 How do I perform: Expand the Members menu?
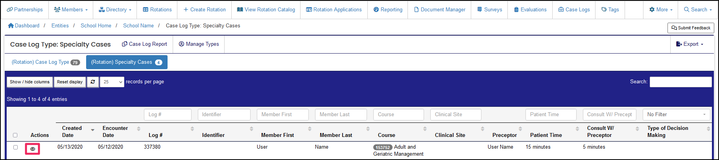pos(71,9)
